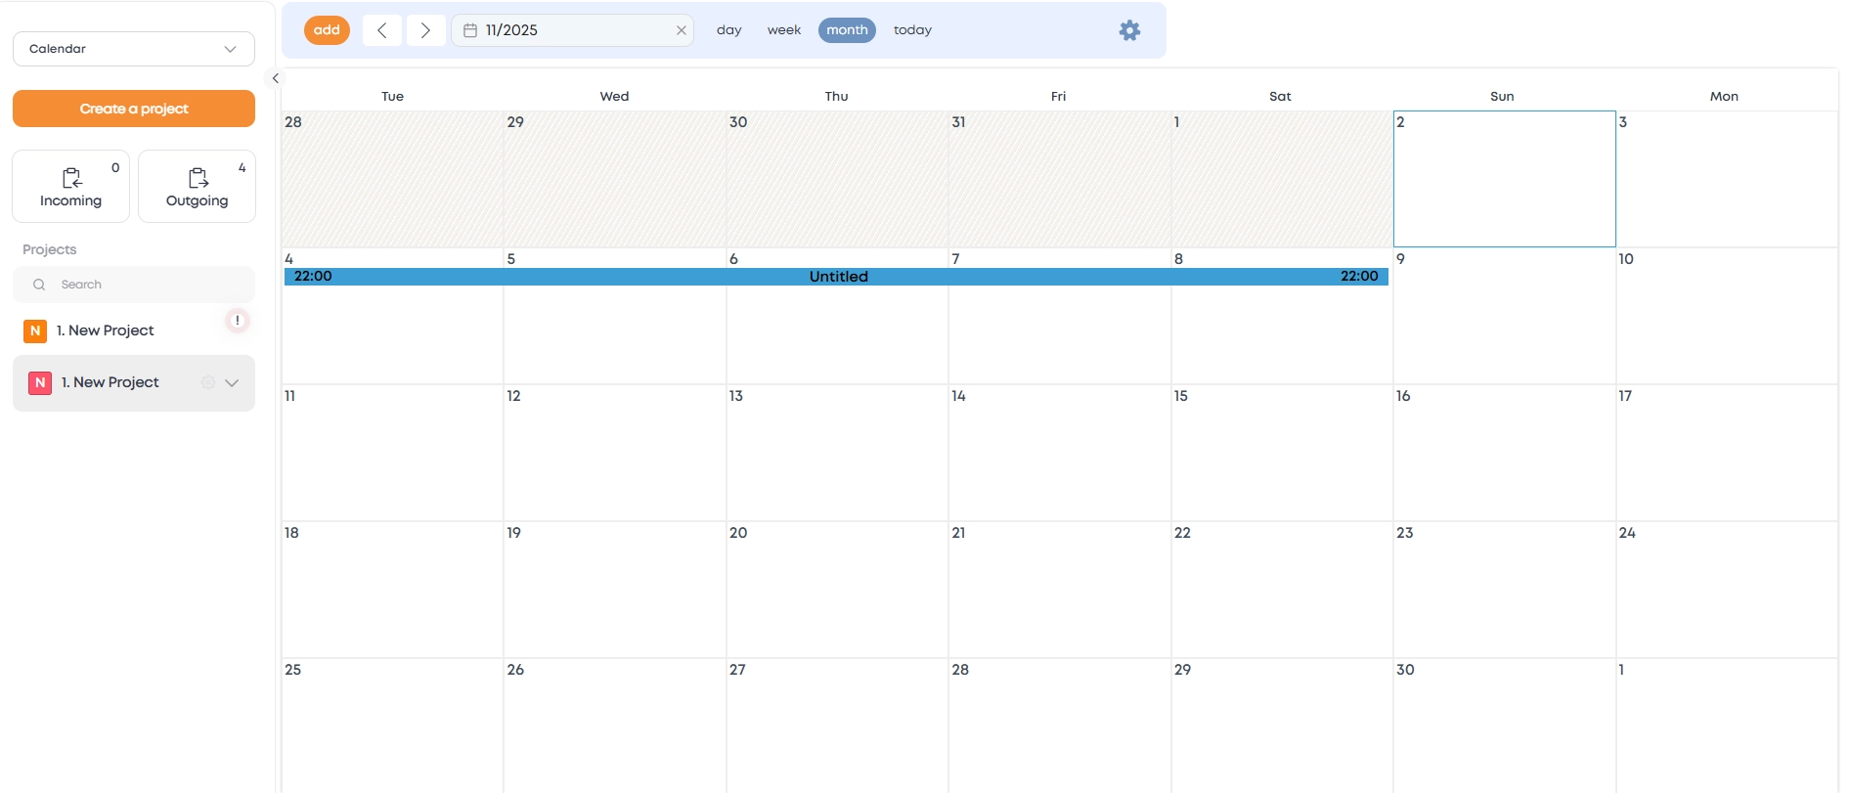Open settings gear of highlighted New Project
The height and width of the screenshot is (793, 1850).
pos(207,382)
